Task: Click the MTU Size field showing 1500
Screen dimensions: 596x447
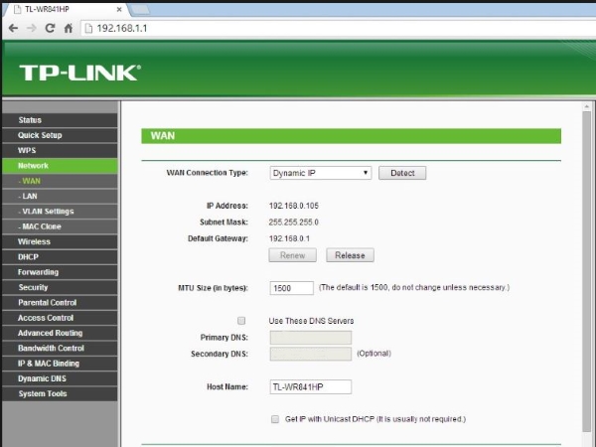Action: pos(291,288)
